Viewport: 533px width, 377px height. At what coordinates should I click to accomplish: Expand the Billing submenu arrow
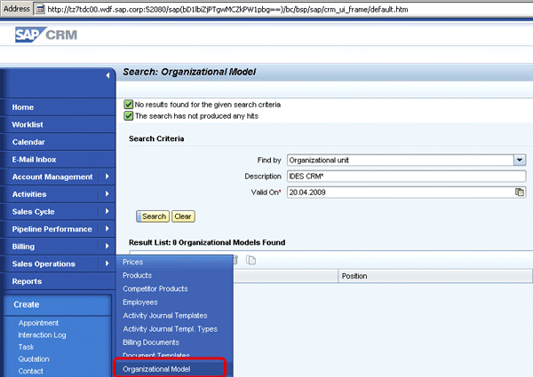coord(107,246)
